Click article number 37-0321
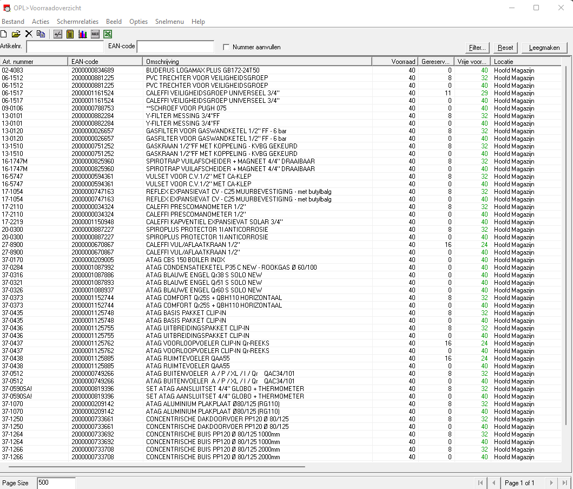This screenshot has width=573, height=489. coord(12,283)
